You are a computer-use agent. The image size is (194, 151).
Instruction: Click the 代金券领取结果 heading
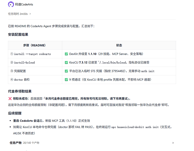point(20,91)
